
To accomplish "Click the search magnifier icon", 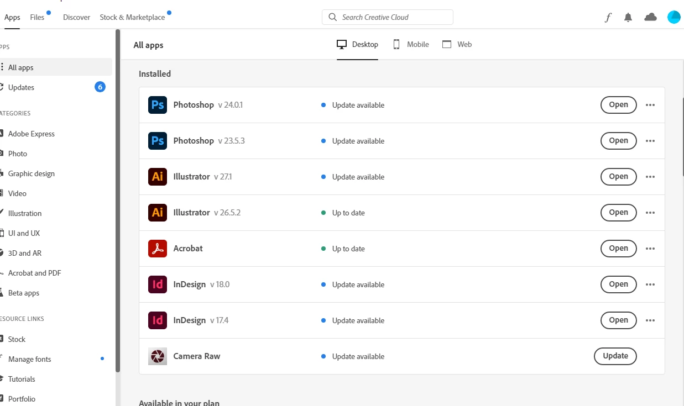I will point(332,17).
